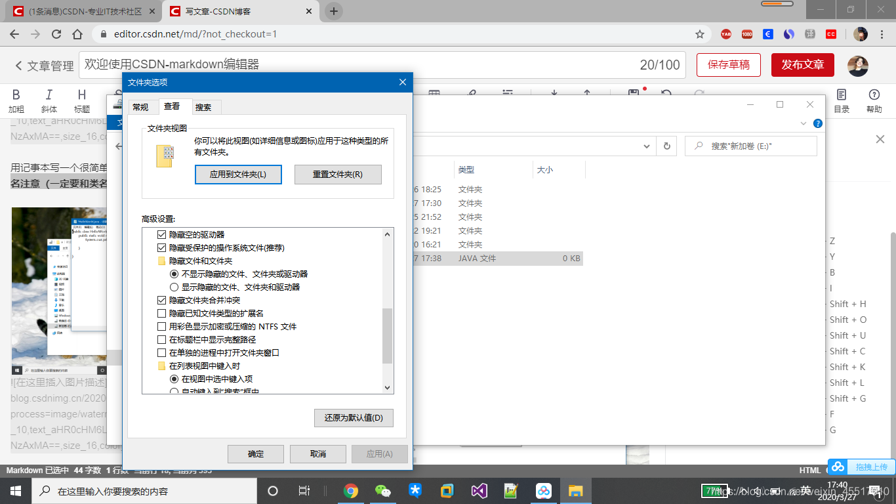This screenshot has height=504, width=896.
Task: Click the red YAB extension icon
Action: (x=726, y=34)
